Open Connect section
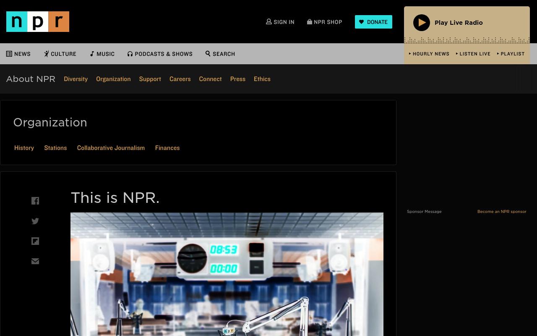 point(210,79)
